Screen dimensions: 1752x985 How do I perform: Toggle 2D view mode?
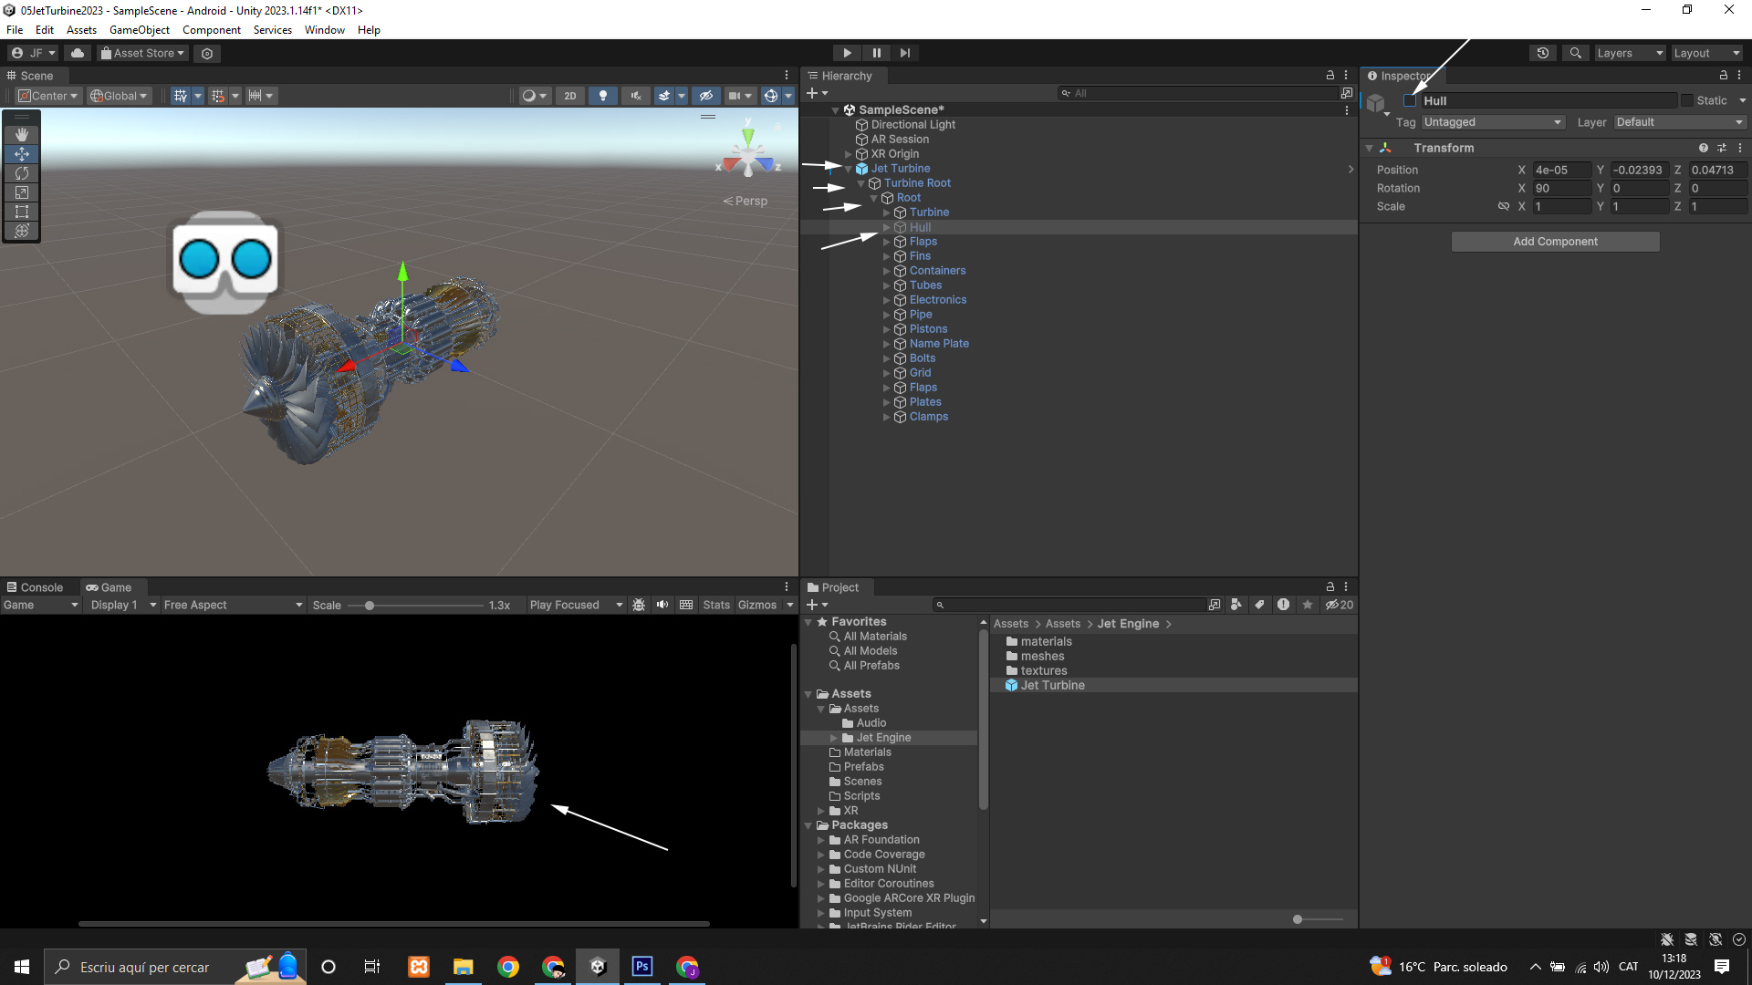click(x=570, y=96)
